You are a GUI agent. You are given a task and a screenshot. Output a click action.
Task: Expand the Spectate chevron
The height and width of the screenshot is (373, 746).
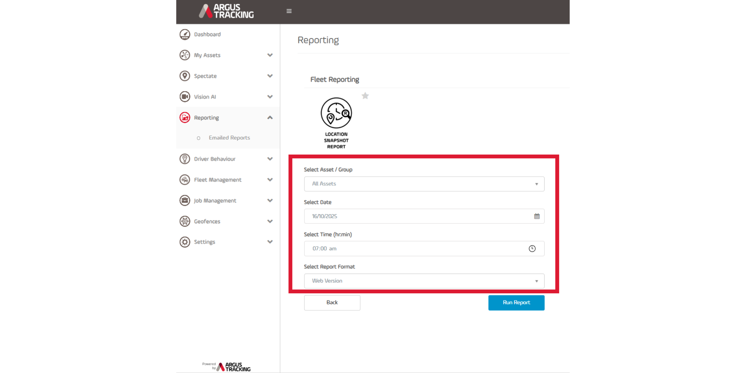[x=270, y=76]
